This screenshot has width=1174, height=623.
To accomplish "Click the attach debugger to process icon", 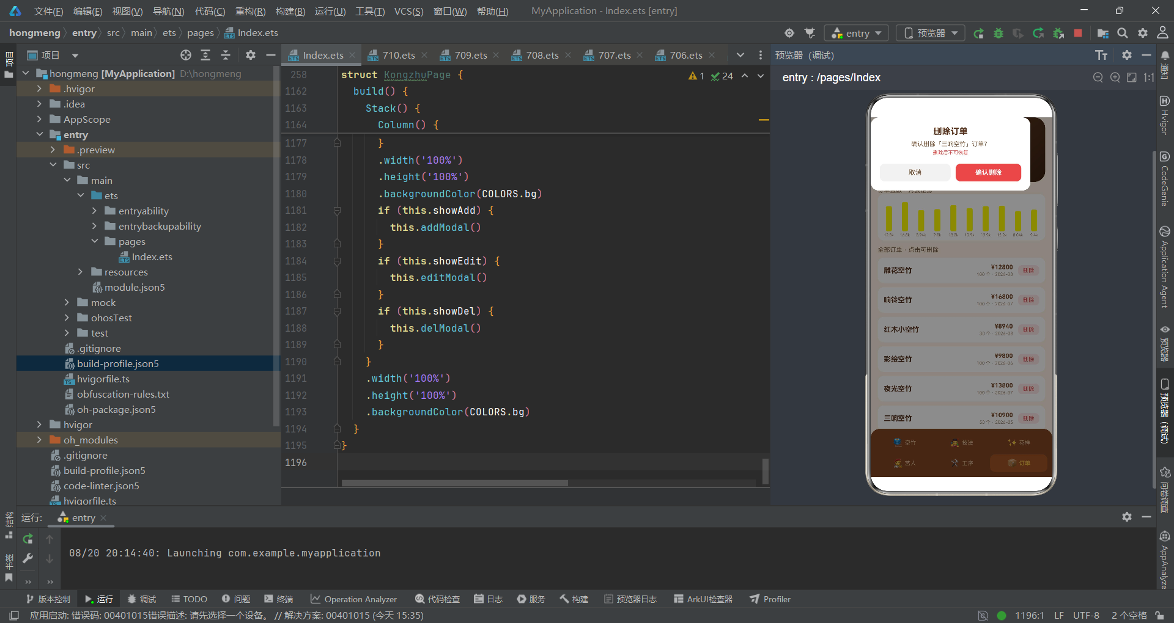I will pyautogui.click(x=1058, y=34).
